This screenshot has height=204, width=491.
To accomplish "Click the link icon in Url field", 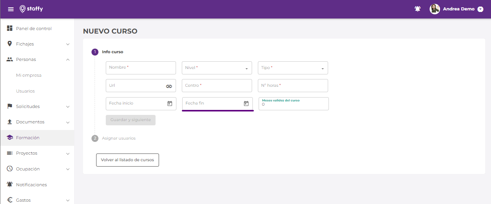I will click(169, 86).
